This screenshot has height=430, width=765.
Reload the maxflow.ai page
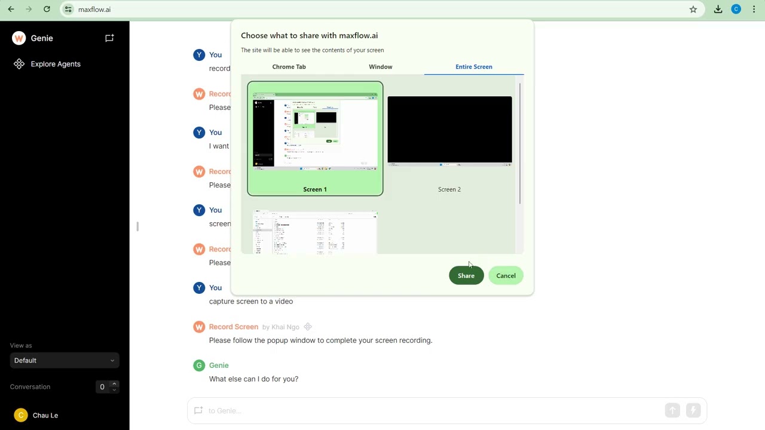[47, 9]
